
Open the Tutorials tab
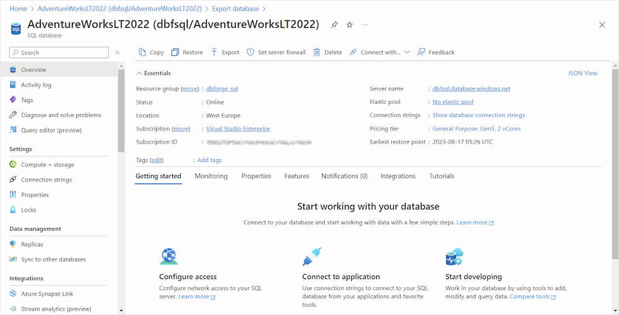442,176
